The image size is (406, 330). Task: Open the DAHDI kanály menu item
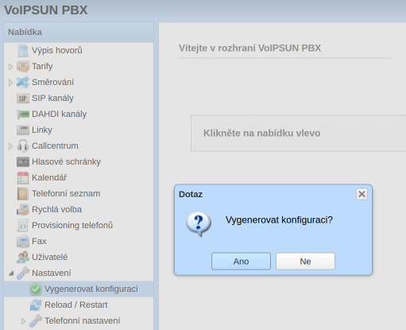pyautogui.click(x=79, y=114)
